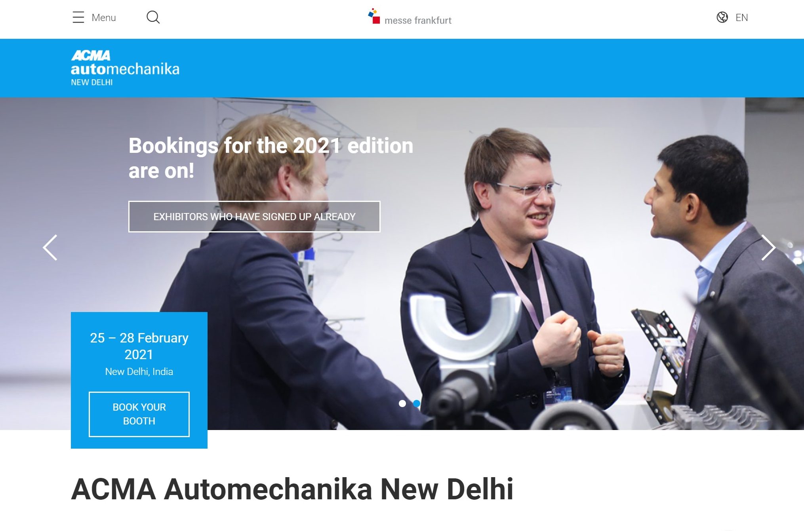Click the Bookings for 2021 edition headline

[271, 158]
